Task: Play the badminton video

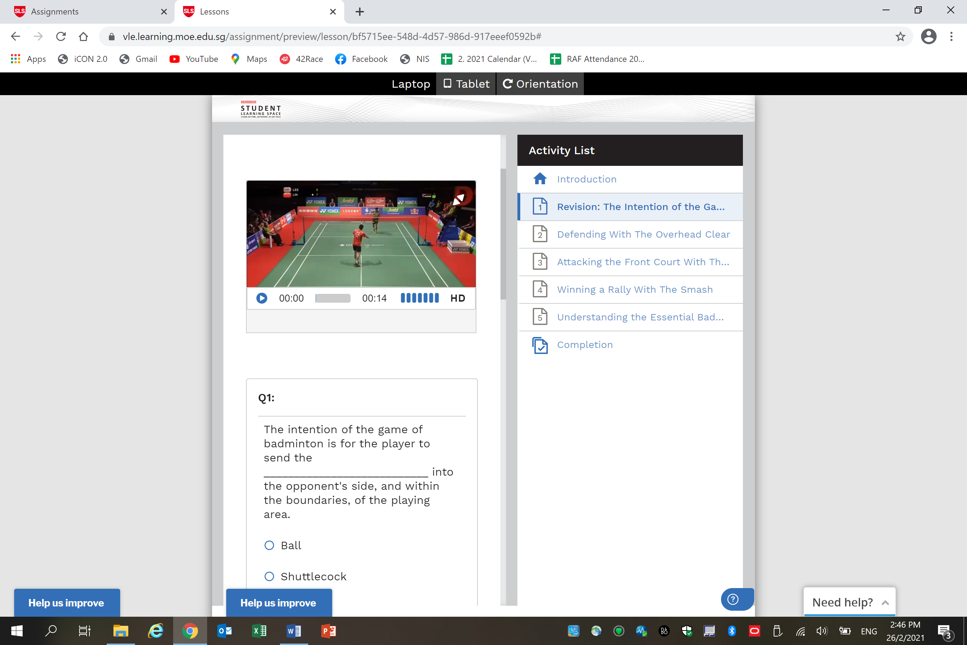Action: pos(262,298)
